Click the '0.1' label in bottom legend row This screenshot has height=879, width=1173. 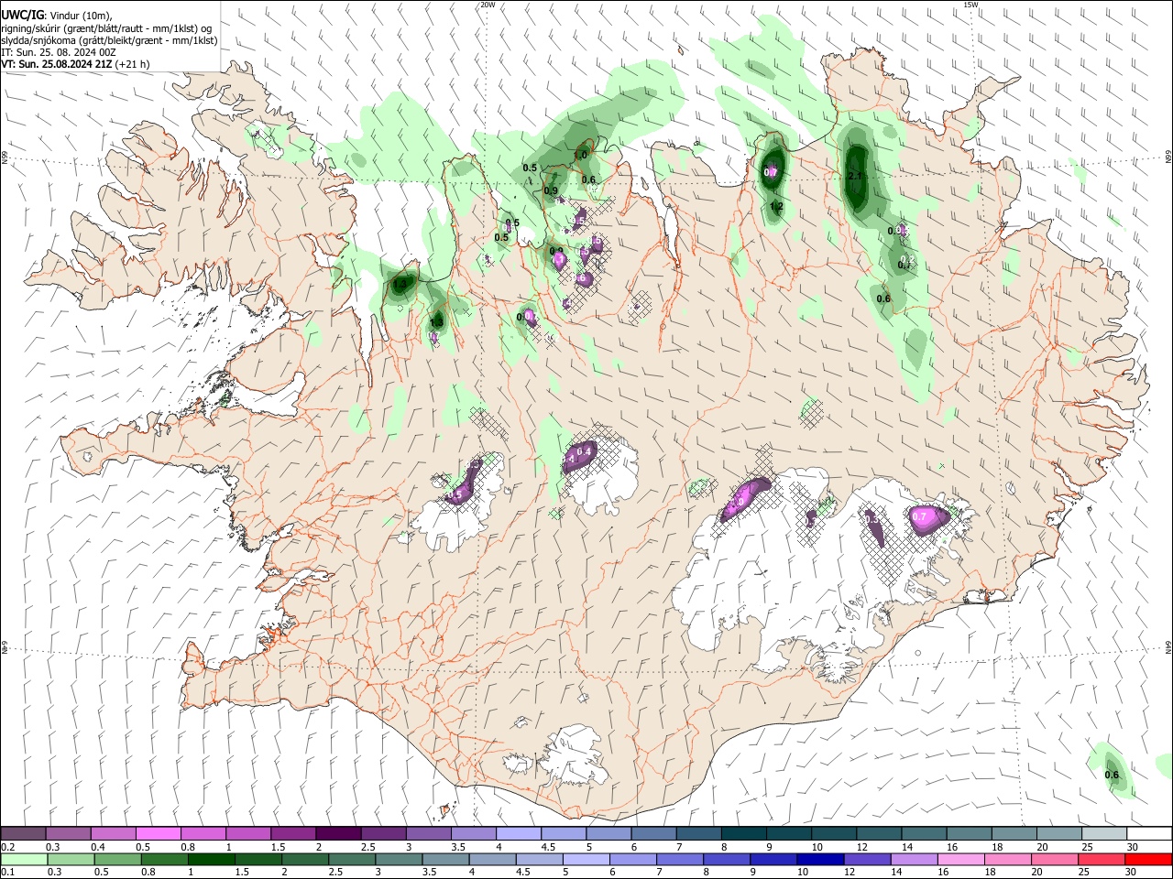click(x=8, y=873)
